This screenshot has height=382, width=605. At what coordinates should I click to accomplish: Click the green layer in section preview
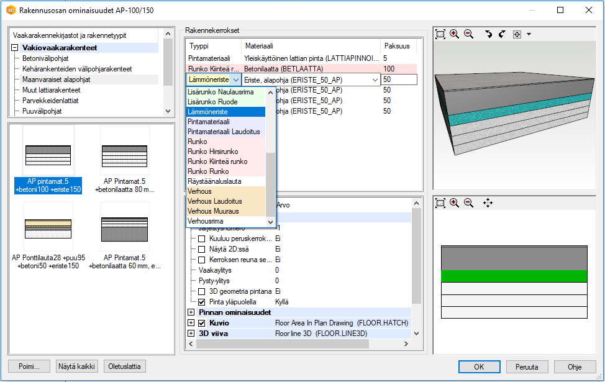[514, 276]
